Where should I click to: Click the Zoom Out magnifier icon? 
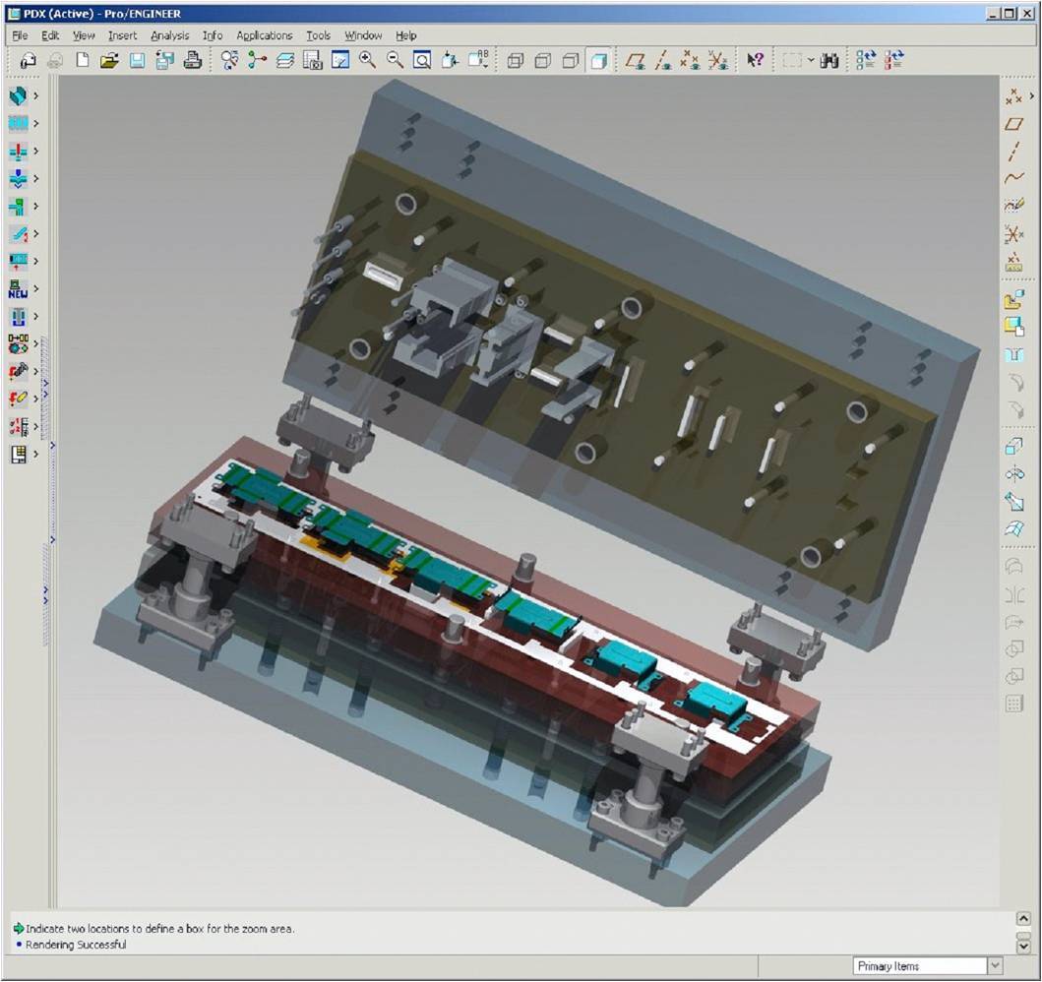point(395,60)
